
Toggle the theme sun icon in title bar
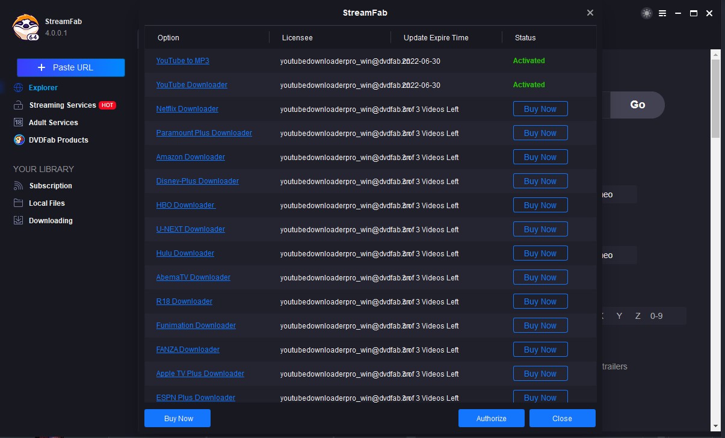pos(647,13)
